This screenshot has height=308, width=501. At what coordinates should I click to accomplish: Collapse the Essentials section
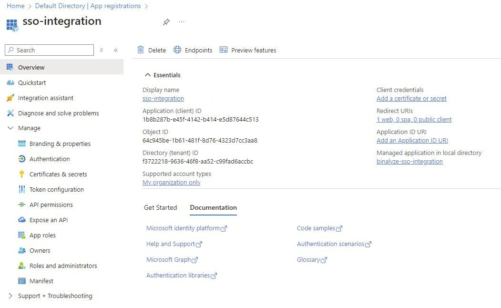[x=147, y=75]
